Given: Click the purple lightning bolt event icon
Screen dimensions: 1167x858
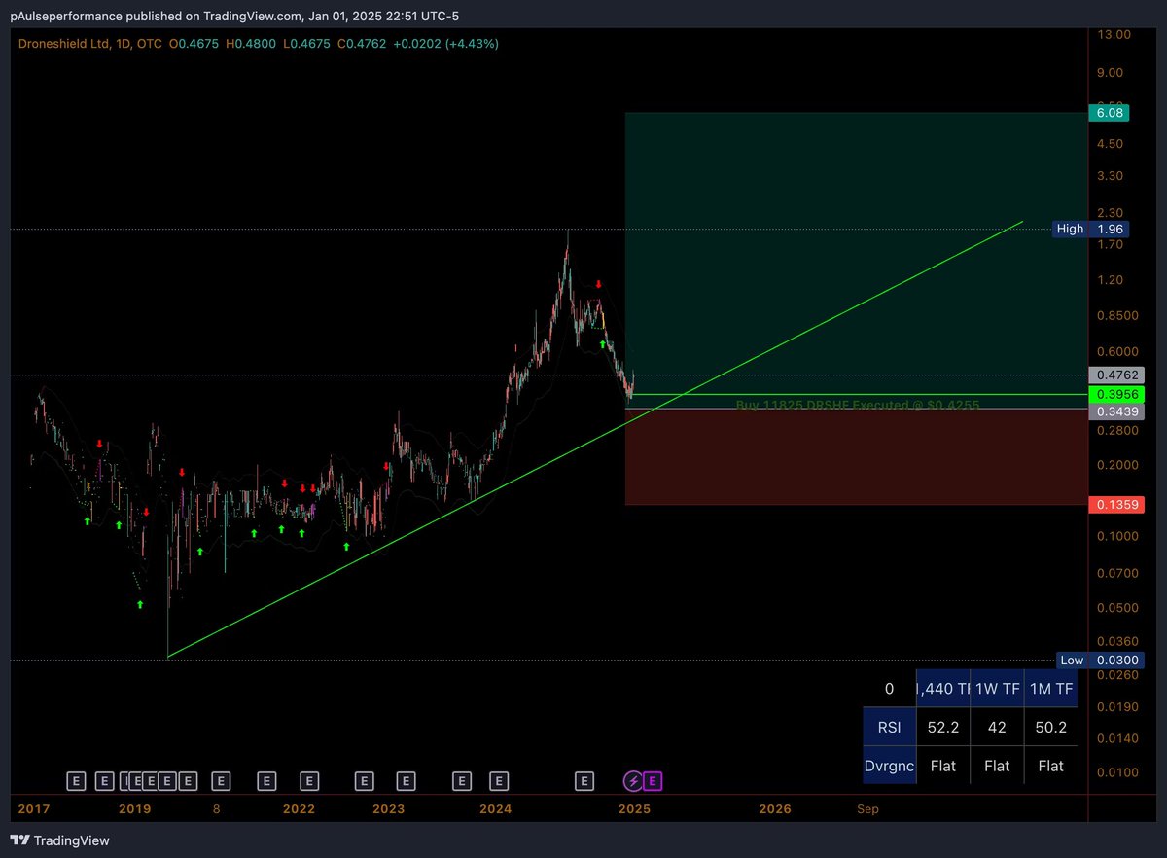Looking at the screenshot, I should (x=633, y=780).
